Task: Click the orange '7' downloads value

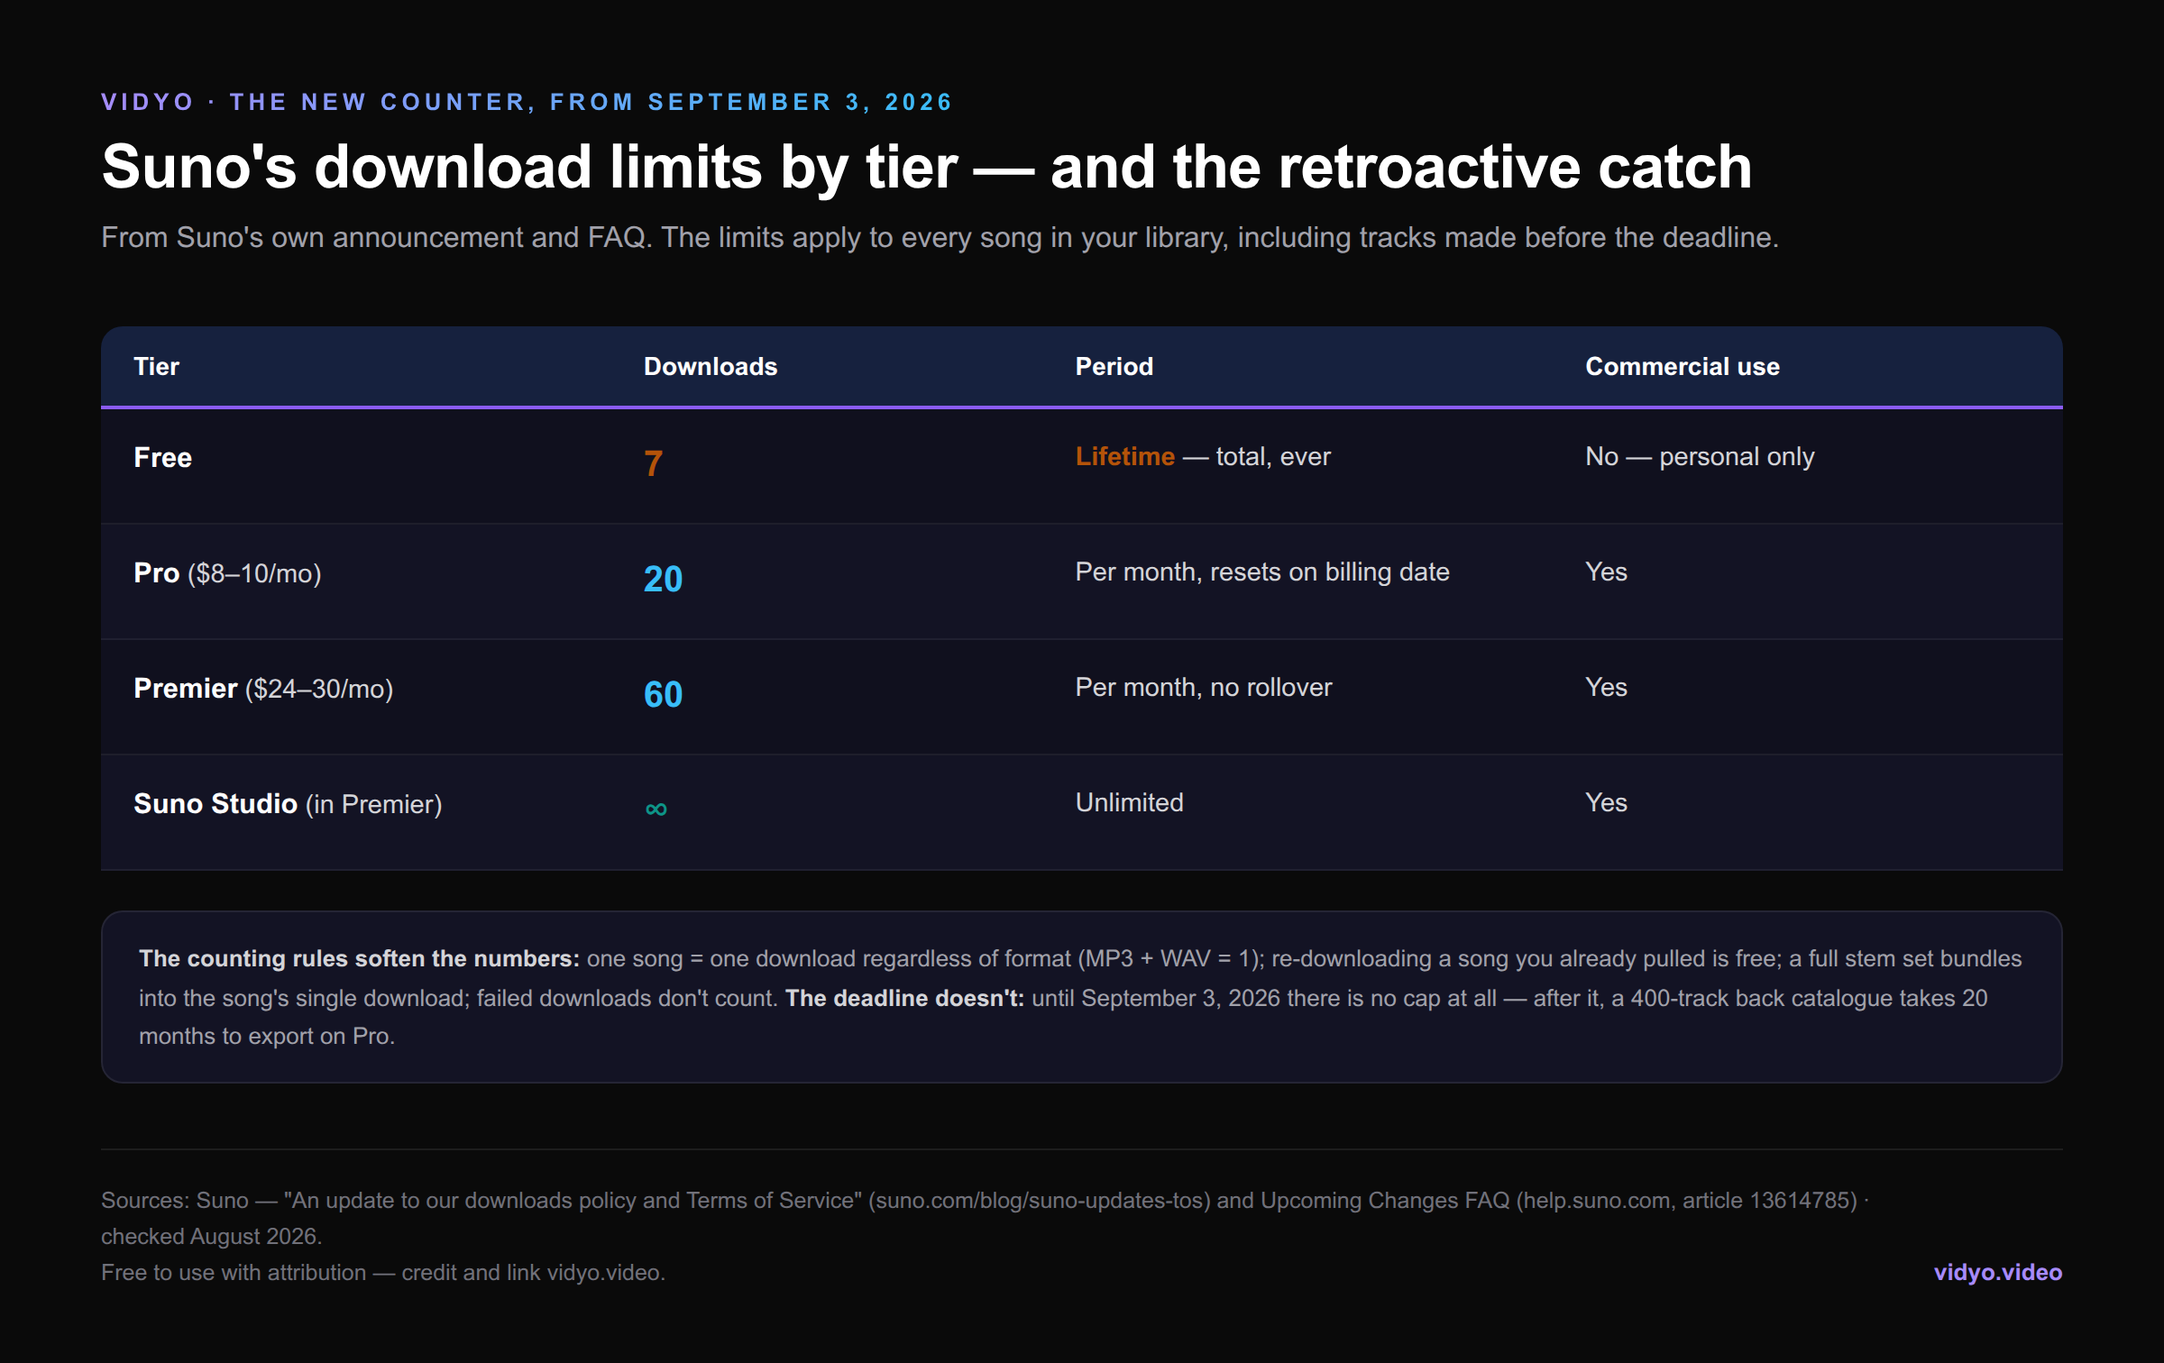Action: (x=654, y=463)
